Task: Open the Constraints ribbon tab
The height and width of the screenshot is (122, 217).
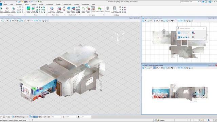Action: click(50, 4)
